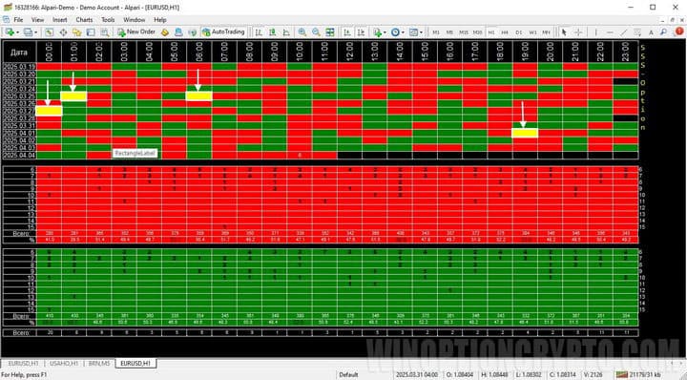Click the New Order toolbar button
Viewport: 687px width, 380px height.
point(136,32)
